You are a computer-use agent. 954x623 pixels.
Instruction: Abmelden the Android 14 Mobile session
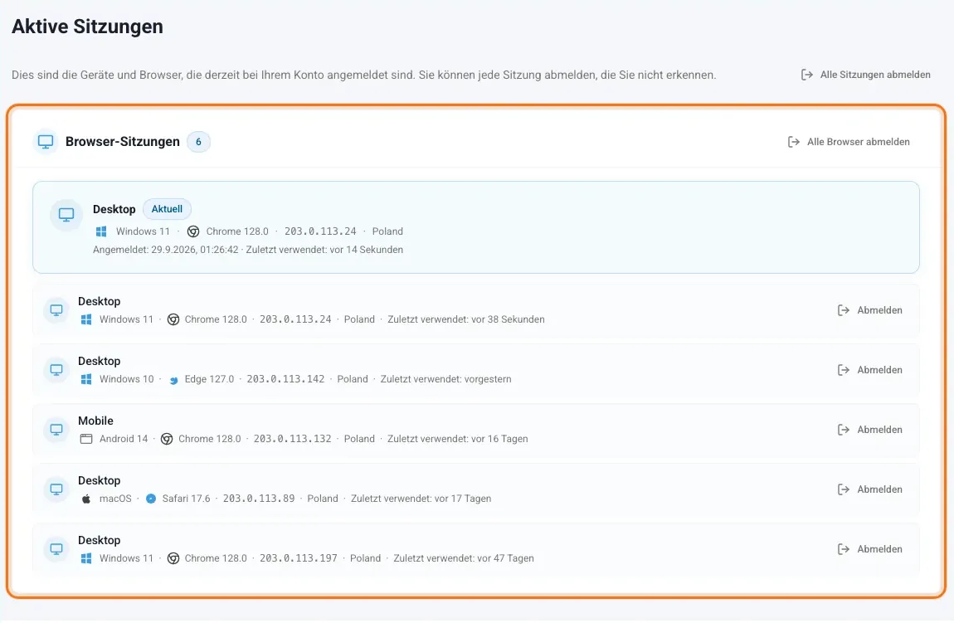869,430
